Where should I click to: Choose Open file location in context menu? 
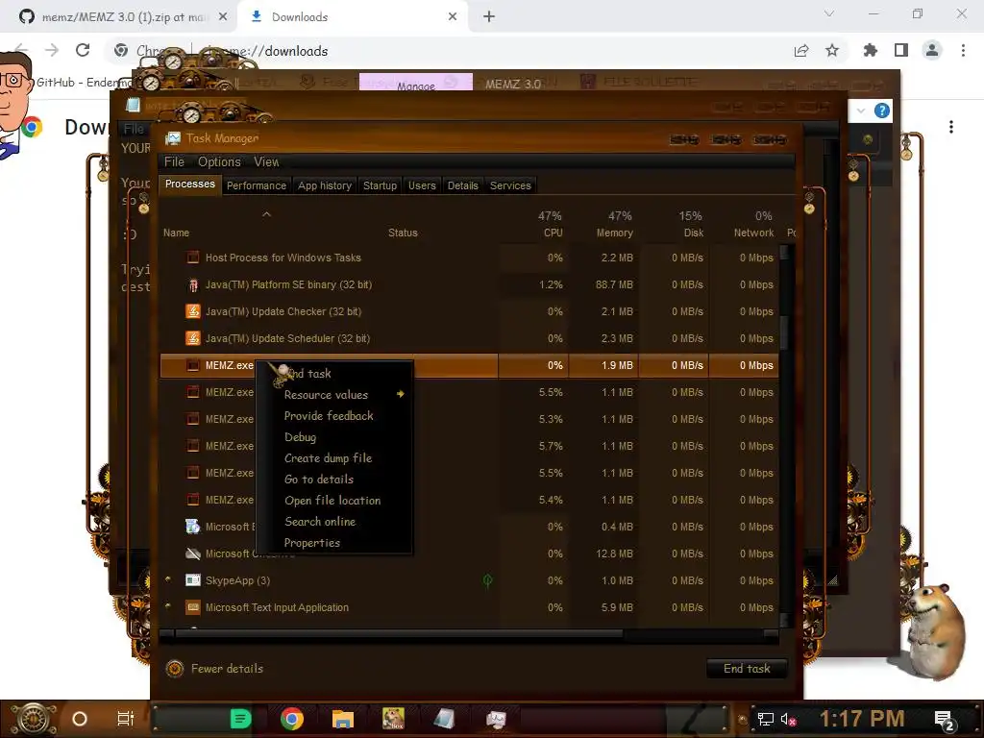[x=334, y=501]
